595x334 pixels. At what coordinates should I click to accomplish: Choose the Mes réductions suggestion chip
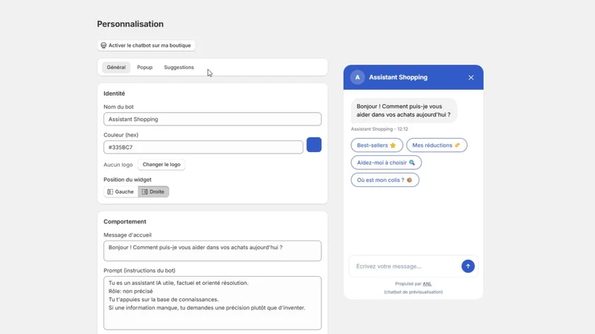click(437, 145)
